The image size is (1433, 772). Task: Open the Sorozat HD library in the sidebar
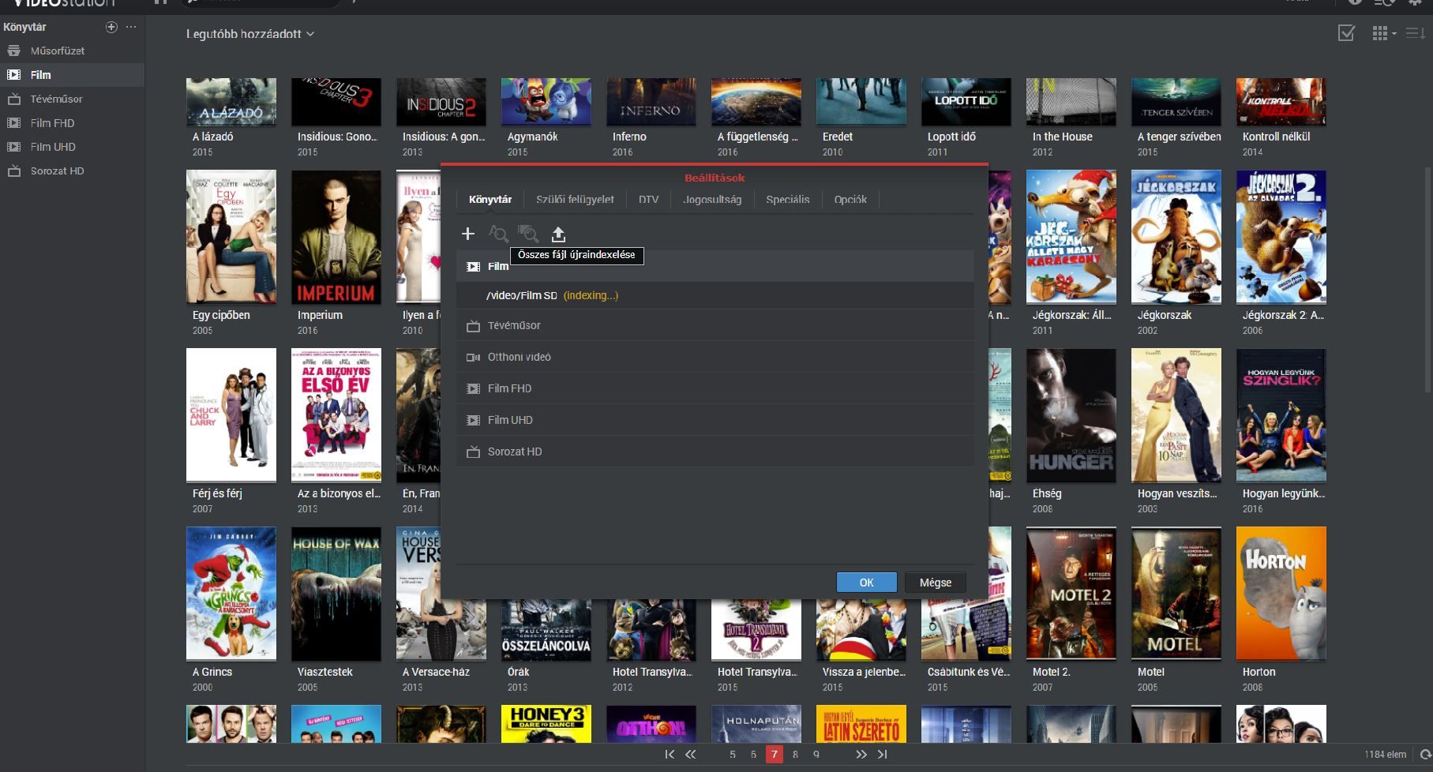pos(72,171)
